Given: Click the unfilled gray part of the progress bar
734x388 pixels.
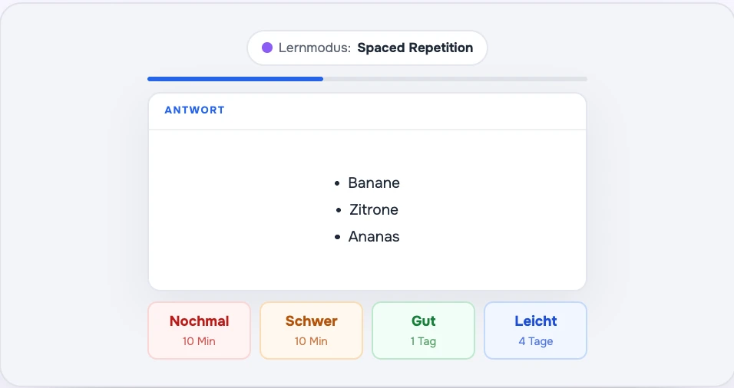Looking at the screenshot, I should pyautogui.click(x=455, y=79).
